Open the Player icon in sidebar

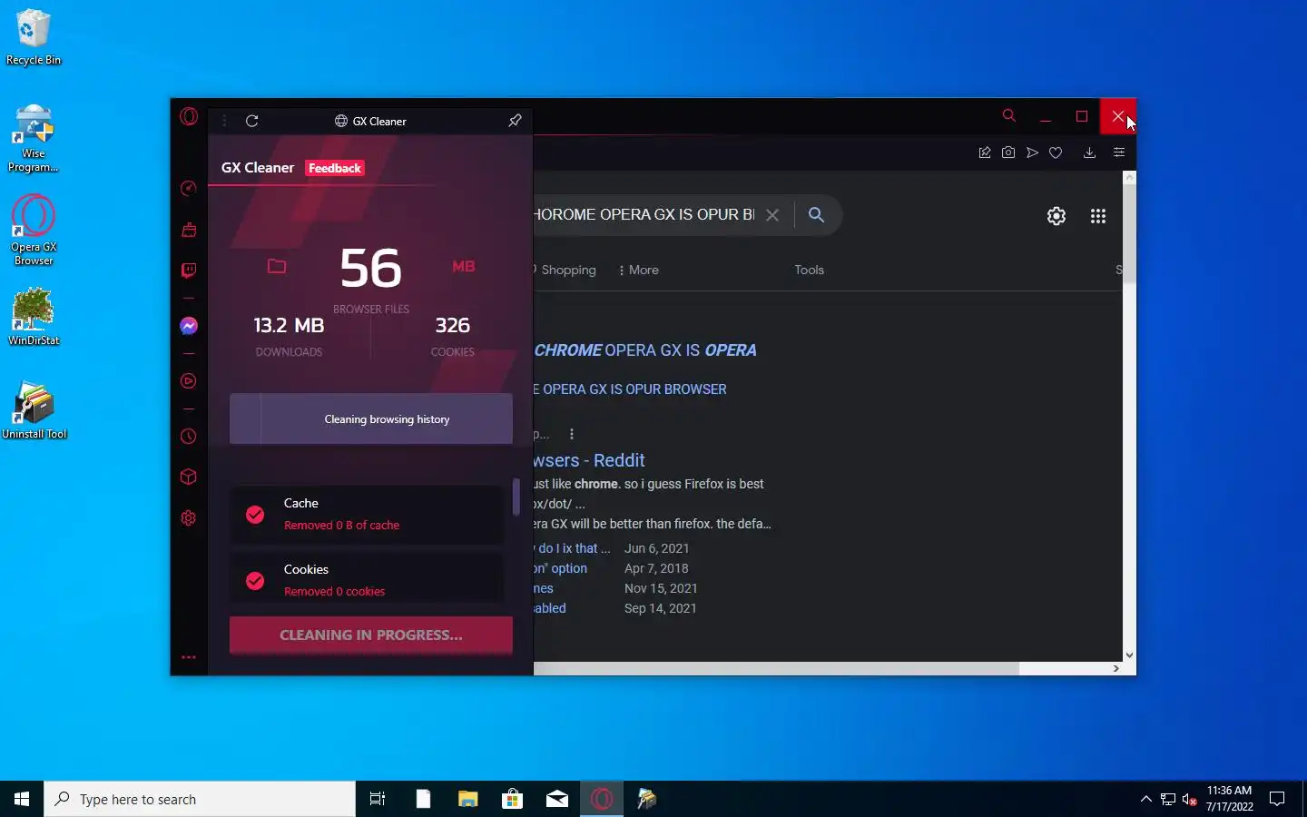click(189, 381)
